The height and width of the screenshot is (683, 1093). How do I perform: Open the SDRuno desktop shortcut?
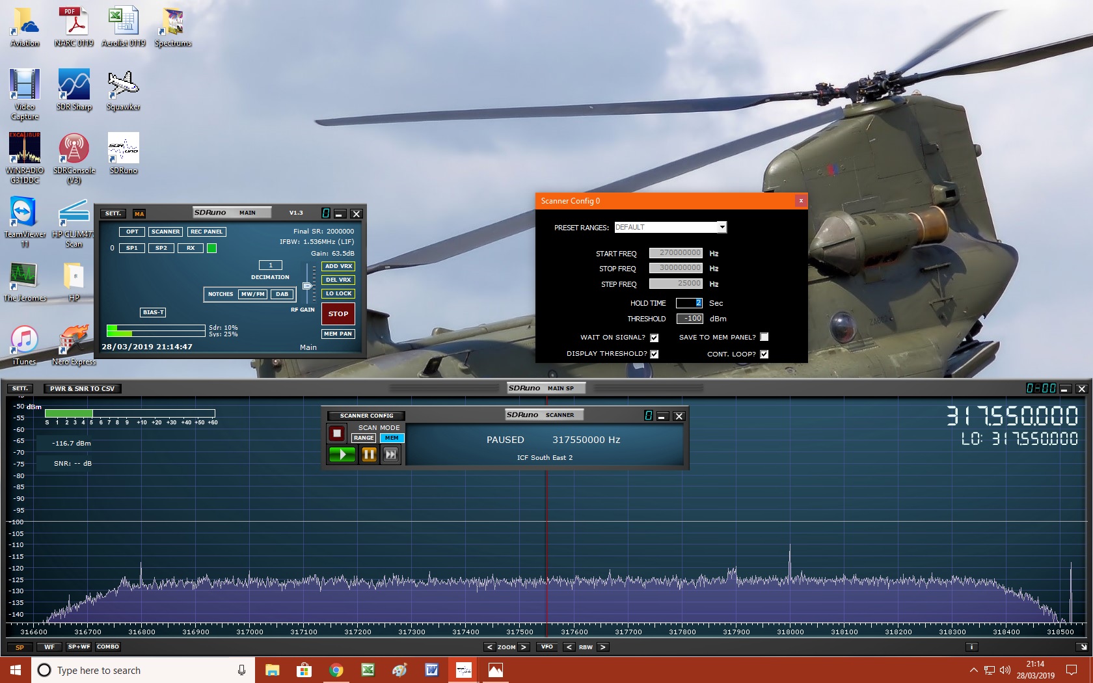tap(123, 154)
